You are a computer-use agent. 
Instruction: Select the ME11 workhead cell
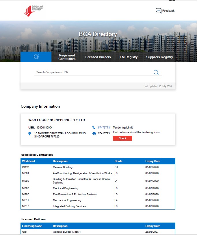(x=25, y=200)
